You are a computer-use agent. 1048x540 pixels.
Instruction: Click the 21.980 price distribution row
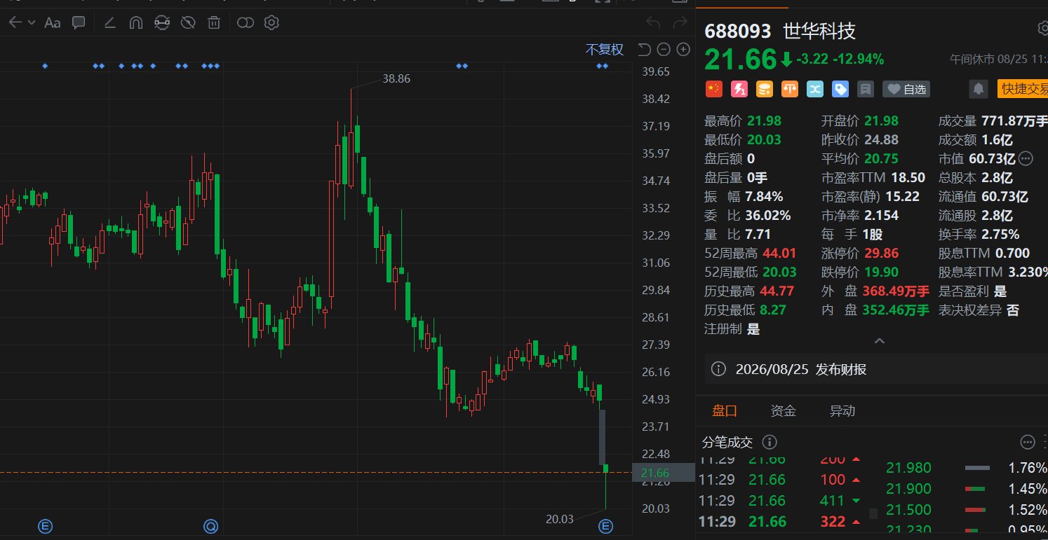tap(967, 468)
